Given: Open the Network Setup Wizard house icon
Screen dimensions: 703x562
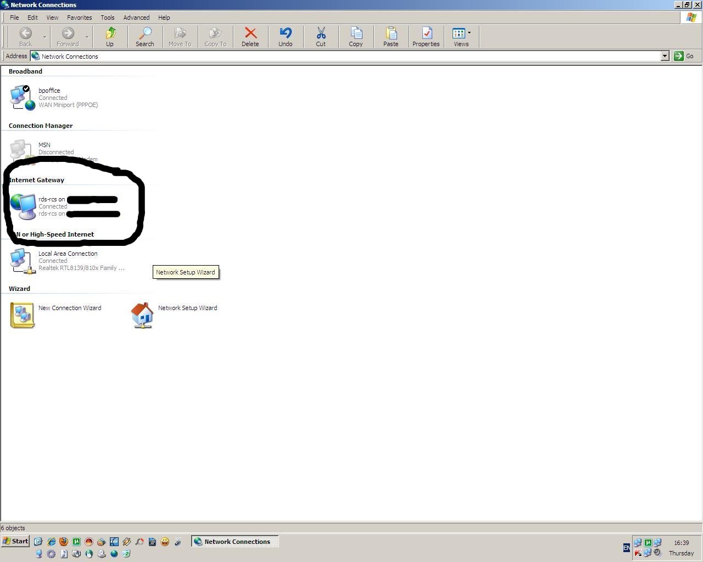Looking at the screenshot, I should click(142, 315).
